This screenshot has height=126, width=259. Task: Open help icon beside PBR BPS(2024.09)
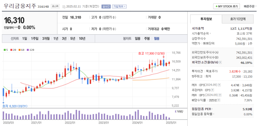coord(220,95)
